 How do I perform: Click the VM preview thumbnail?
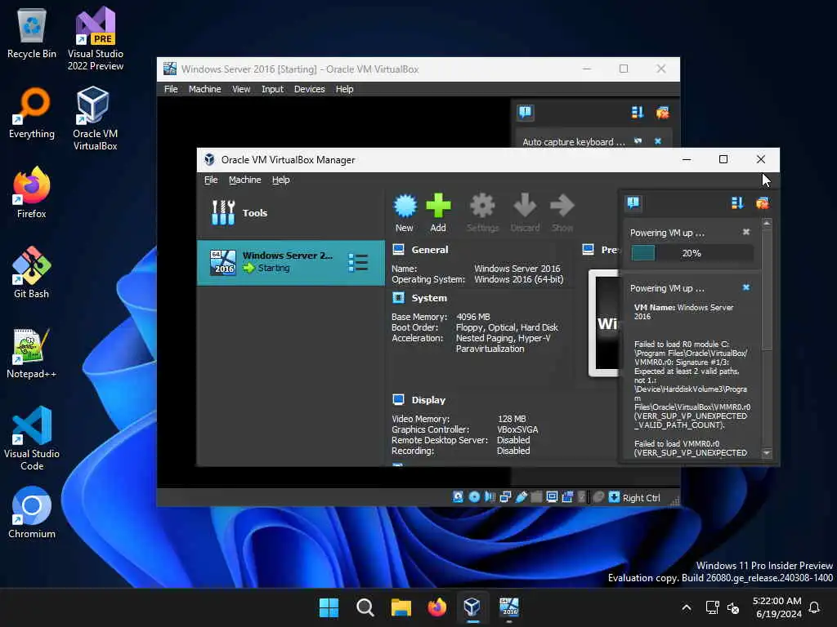pos(605,323)
